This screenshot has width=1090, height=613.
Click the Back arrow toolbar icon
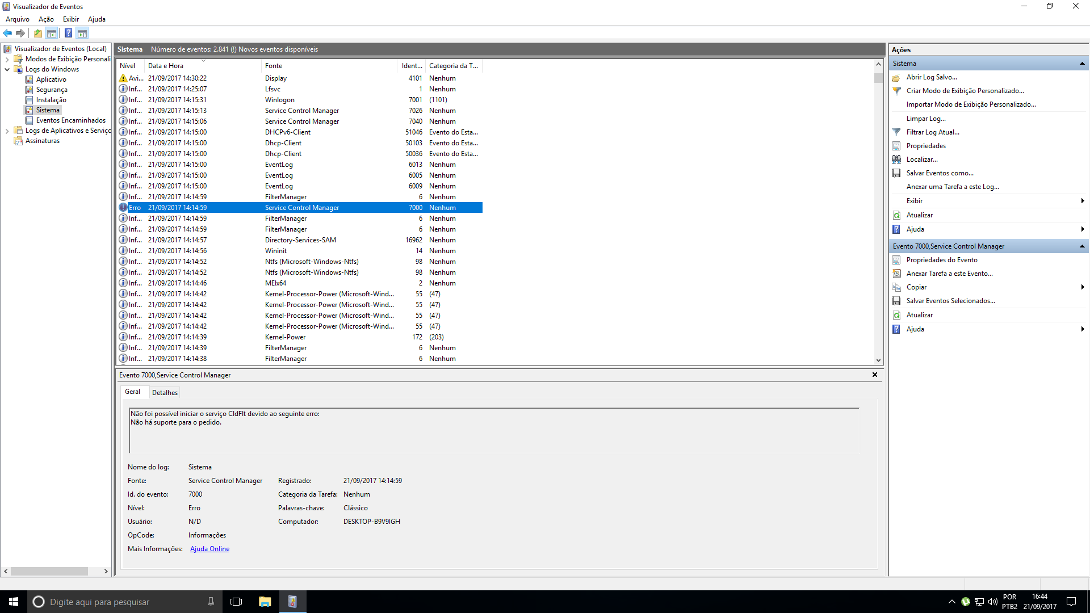(7, 33)
